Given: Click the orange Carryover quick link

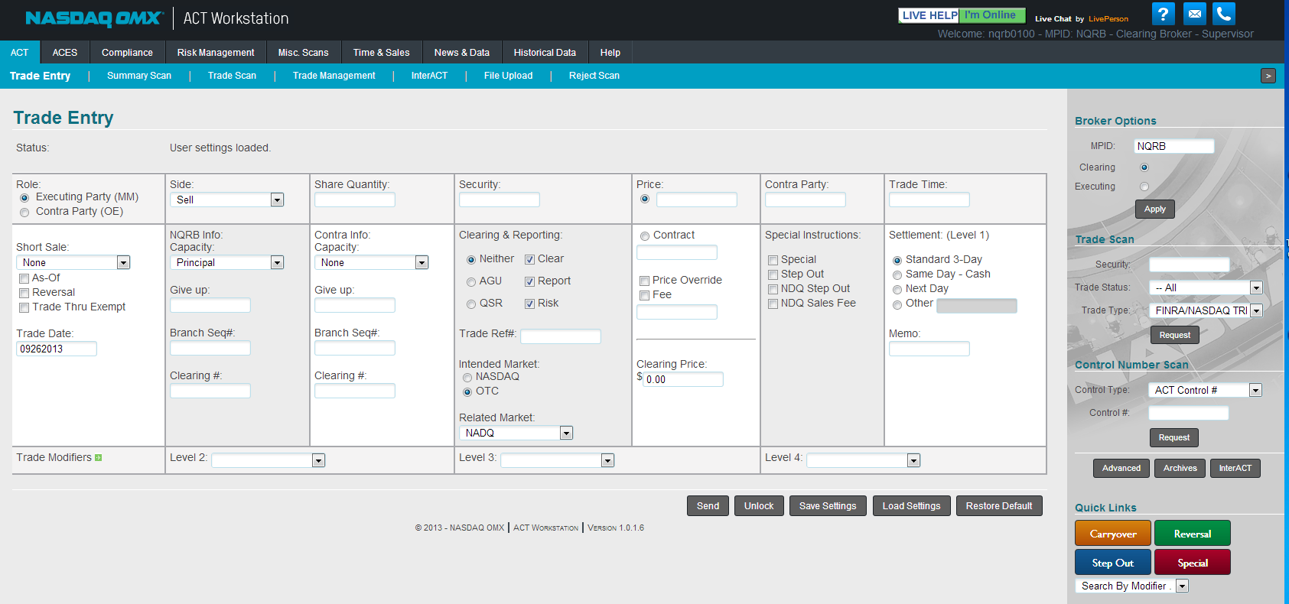Looking at the screenshot, I should coord(1113,534).
